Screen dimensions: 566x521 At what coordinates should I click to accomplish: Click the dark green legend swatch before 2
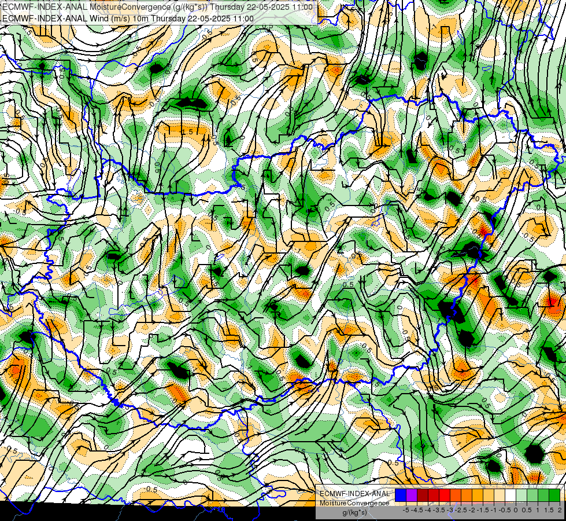point(554,495)
